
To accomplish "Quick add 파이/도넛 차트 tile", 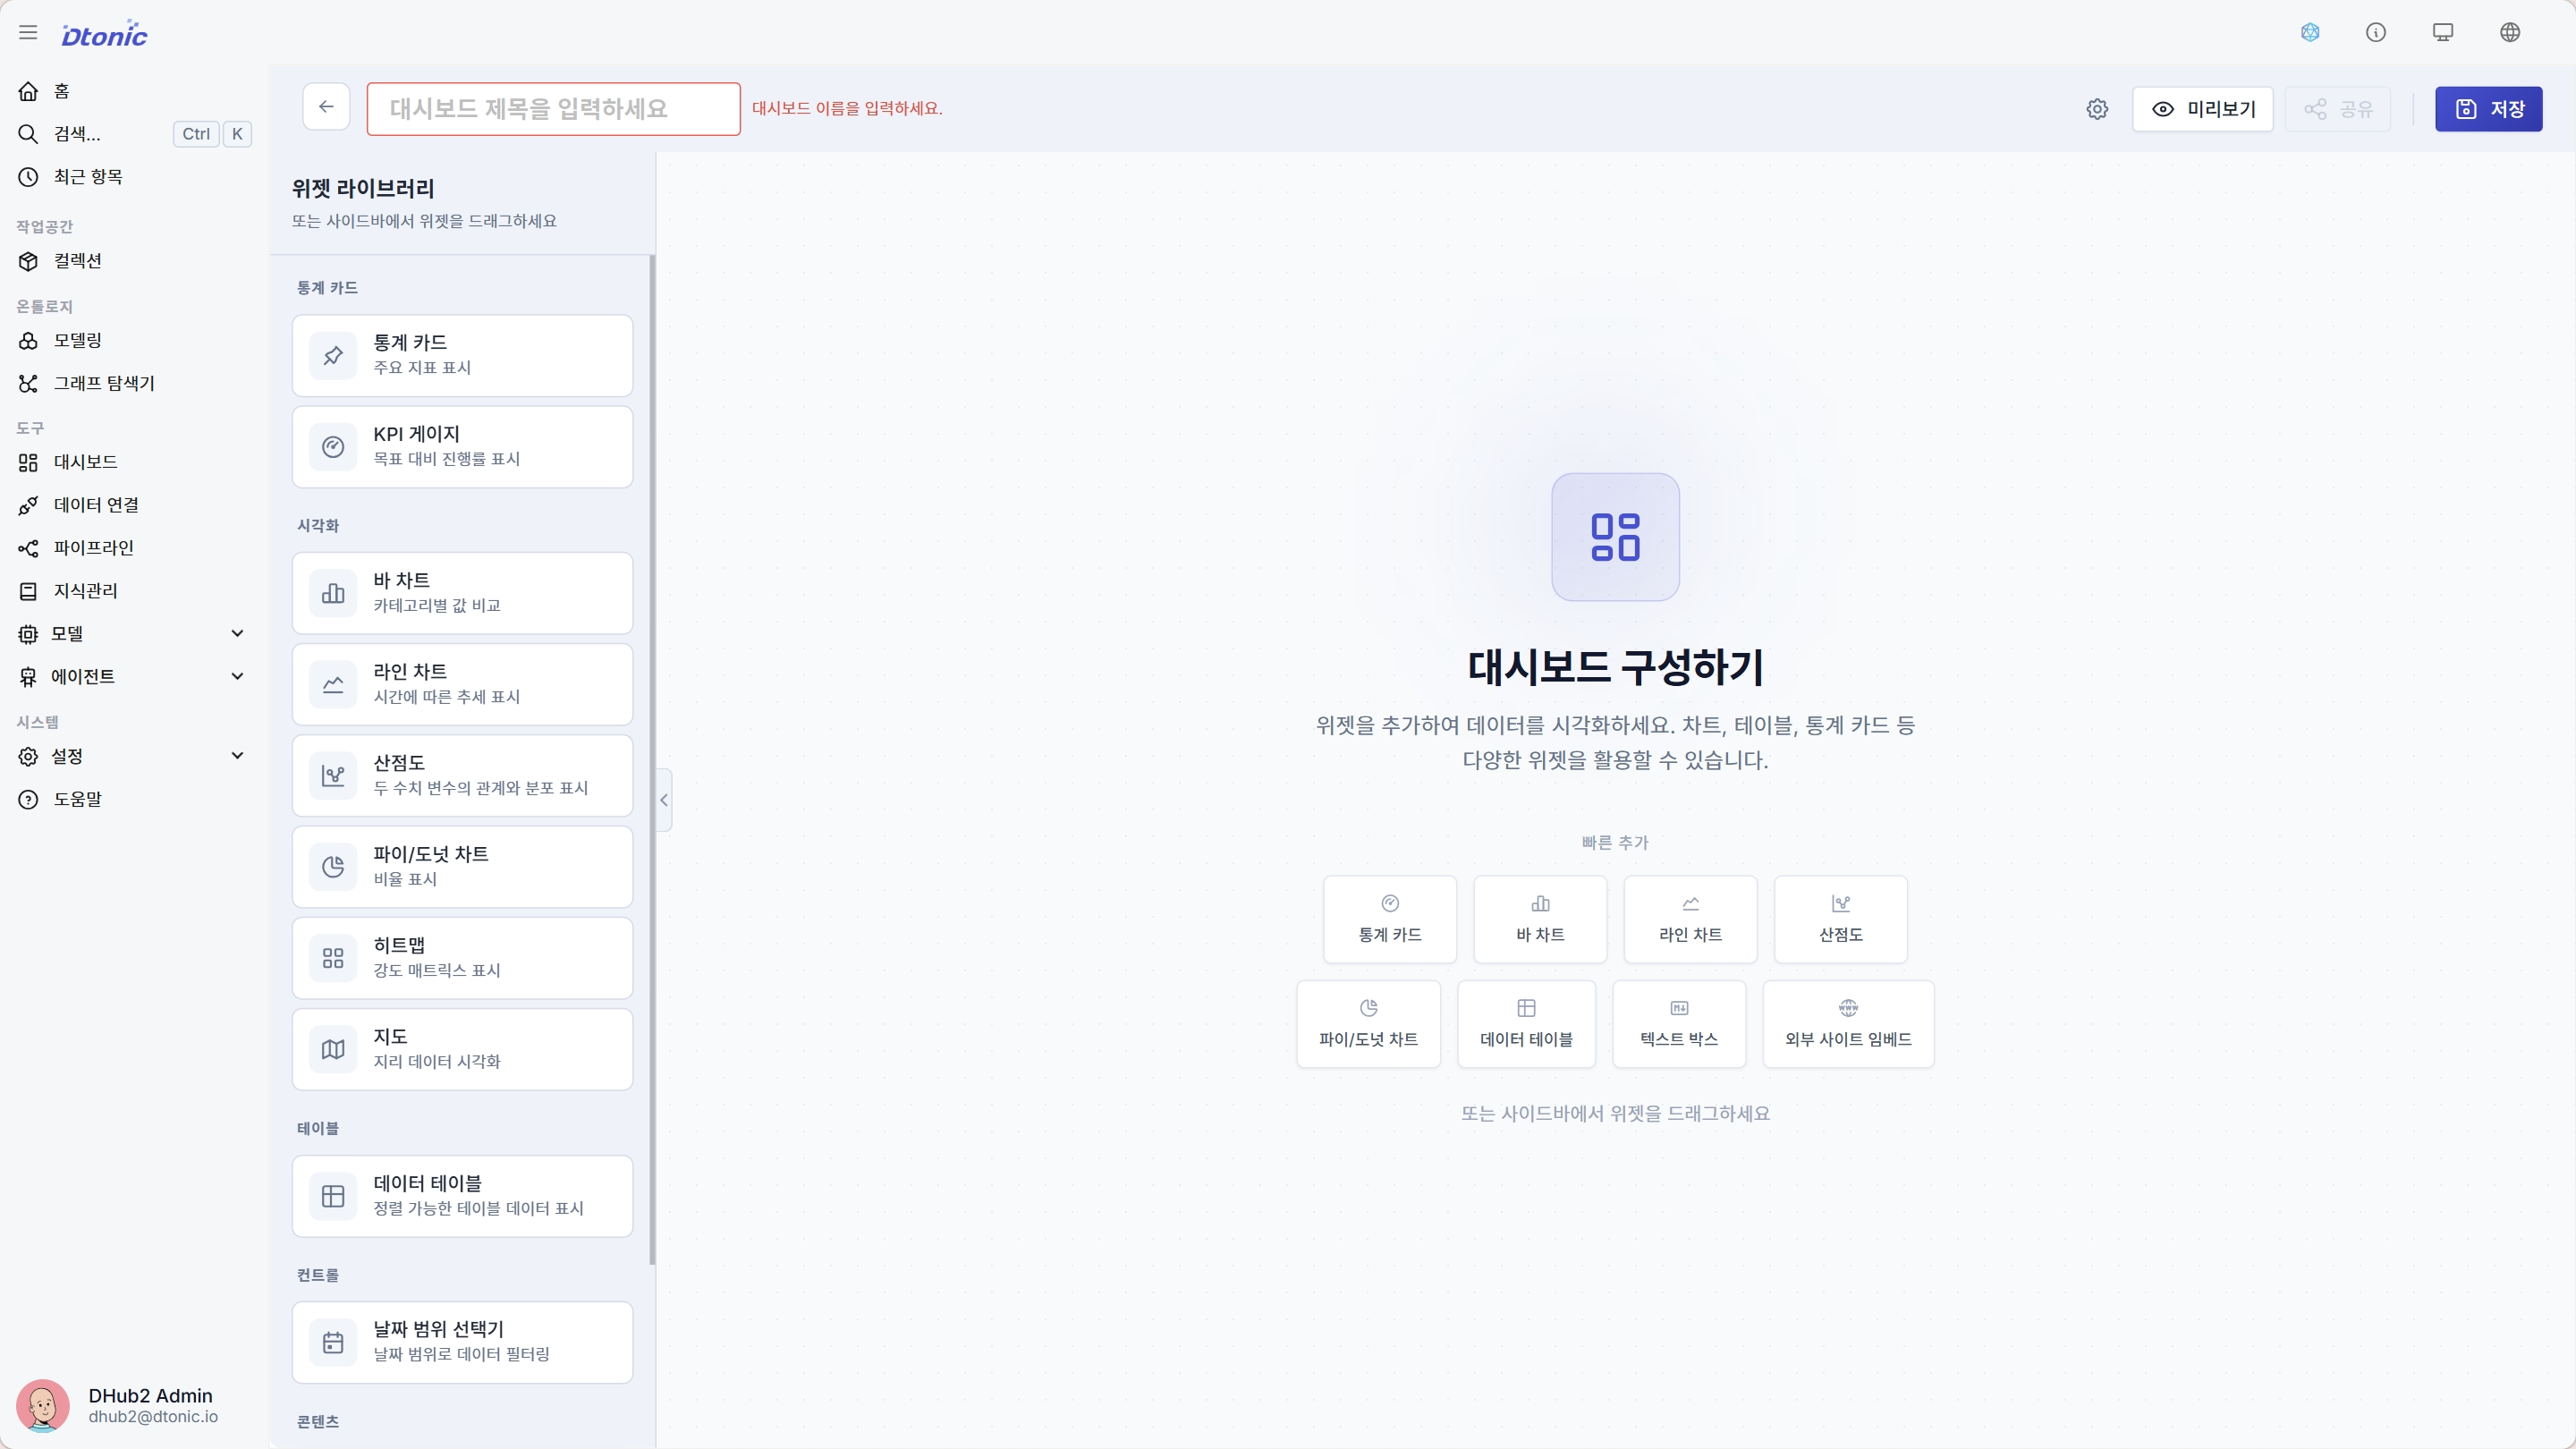I will point(1368,1024).
